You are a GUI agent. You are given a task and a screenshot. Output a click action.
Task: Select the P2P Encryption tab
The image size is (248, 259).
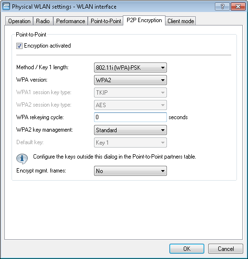[x=144, y=20]
